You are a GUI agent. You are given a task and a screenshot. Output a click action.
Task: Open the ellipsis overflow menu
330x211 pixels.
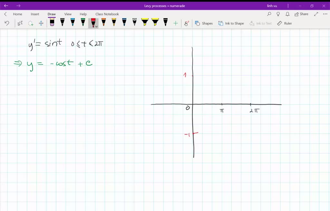325,14
